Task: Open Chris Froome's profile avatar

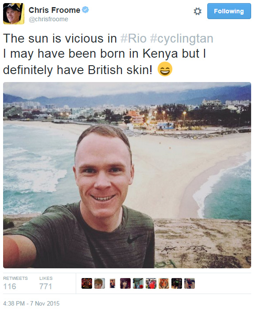Action: [x=14, y=14]
